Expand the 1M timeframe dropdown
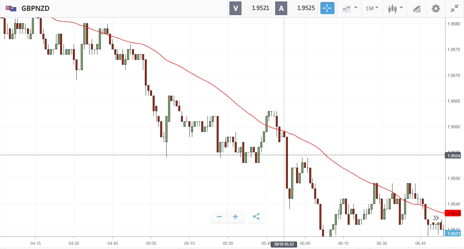Viewport: 464px width, 249px height. (372, 8)
